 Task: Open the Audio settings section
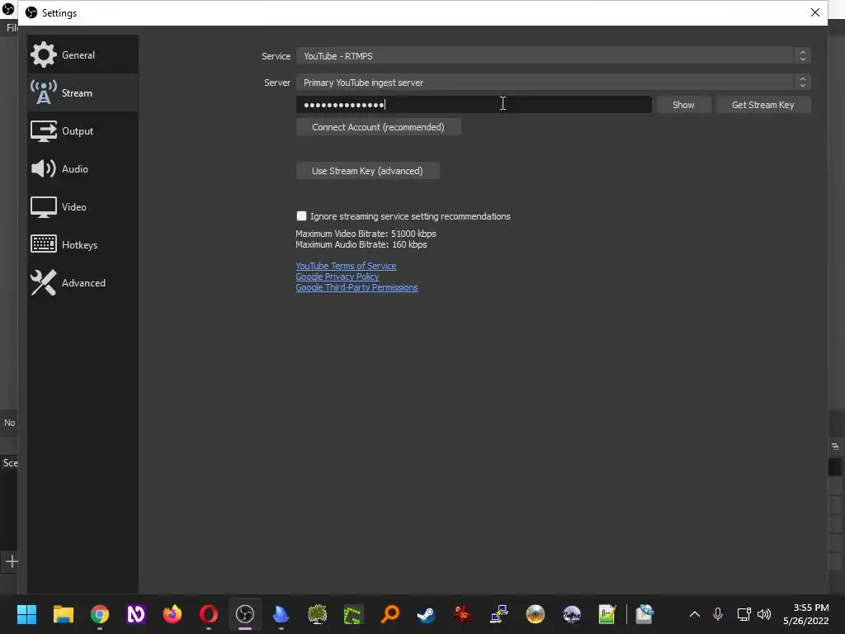pyautogui.click(x=83, y=168)
